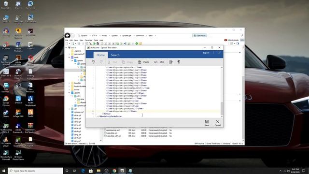
Task: Click the update.rpf breadcrumb segment
Action: point(126,36)
